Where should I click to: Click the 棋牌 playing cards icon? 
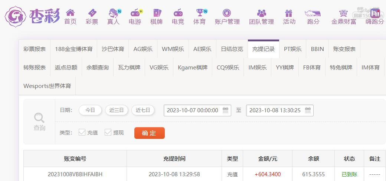click(156, 13)
